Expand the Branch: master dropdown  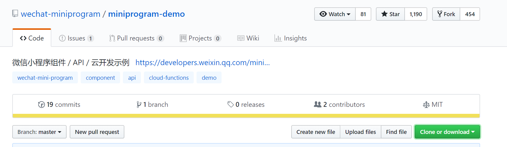click(x=39, y=132)
